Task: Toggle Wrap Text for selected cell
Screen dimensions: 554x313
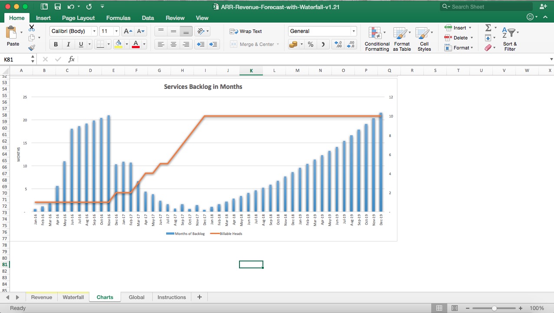Action: coord(248,31)
